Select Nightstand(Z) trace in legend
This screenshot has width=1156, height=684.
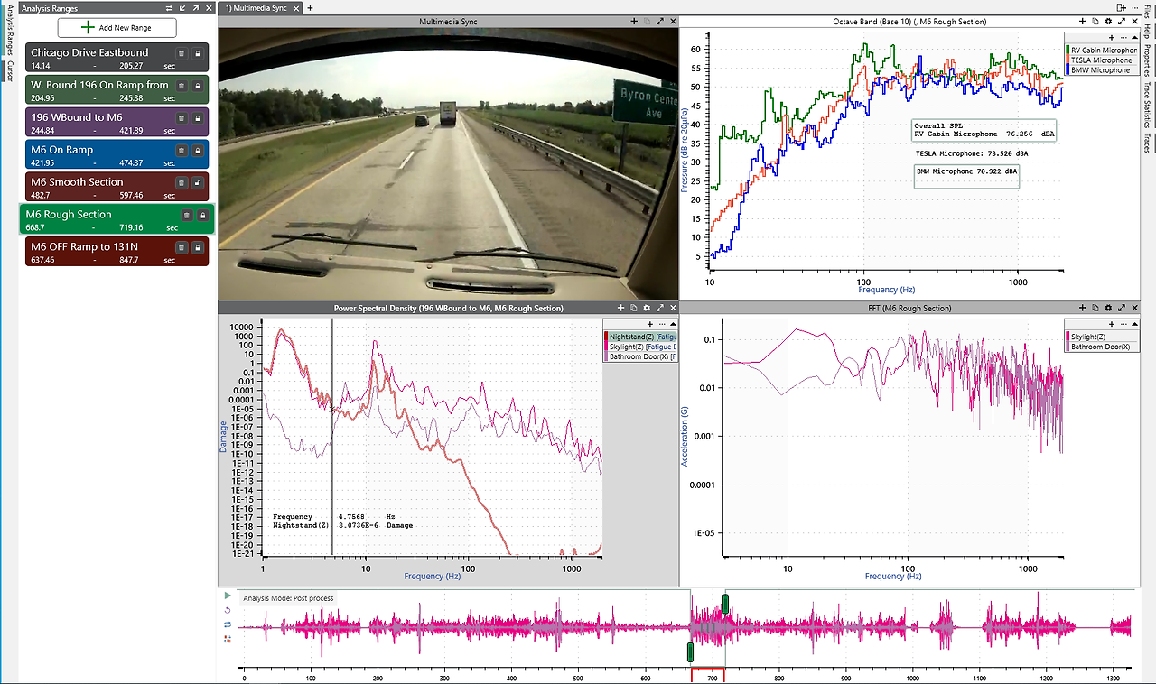(x=643, y=337)
